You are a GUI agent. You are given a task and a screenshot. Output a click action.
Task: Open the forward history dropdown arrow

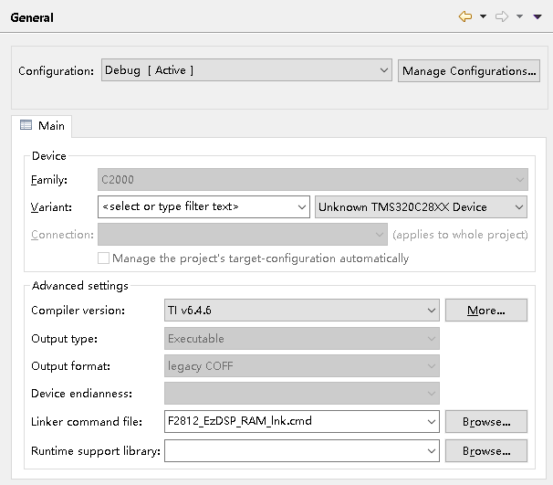click(x=518, y=16)
